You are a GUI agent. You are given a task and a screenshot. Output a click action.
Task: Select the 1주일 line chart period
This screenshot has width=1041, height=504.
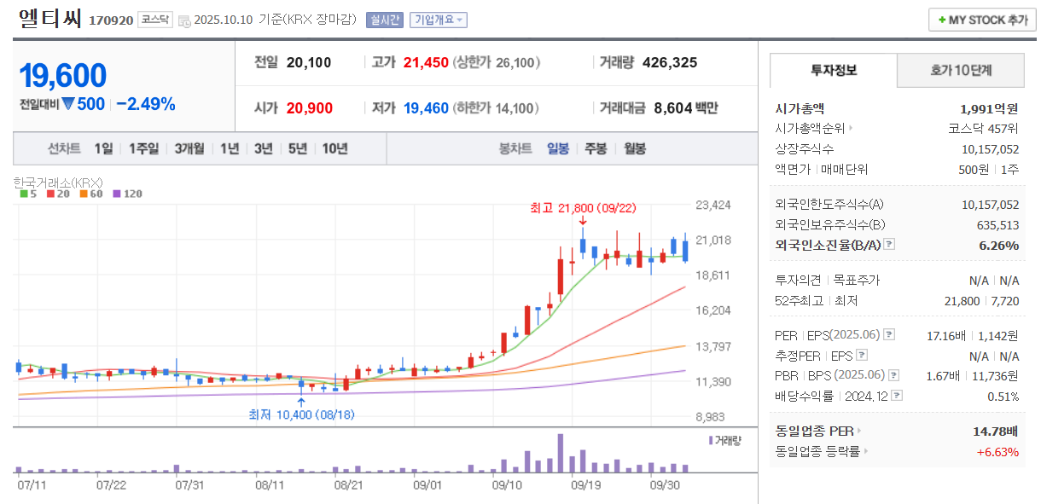143,148
